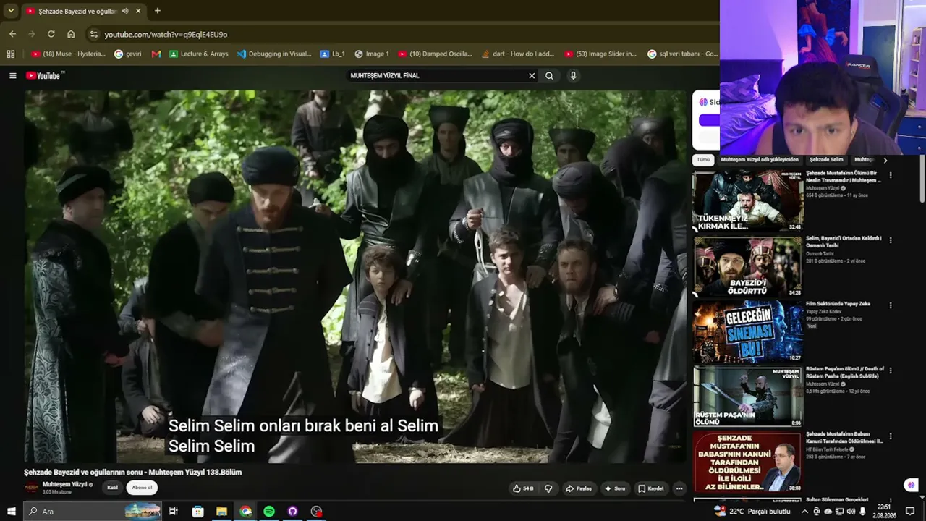Show hidden system tray icons
This screenshot has width=926, height=521.
click(804, 512)
